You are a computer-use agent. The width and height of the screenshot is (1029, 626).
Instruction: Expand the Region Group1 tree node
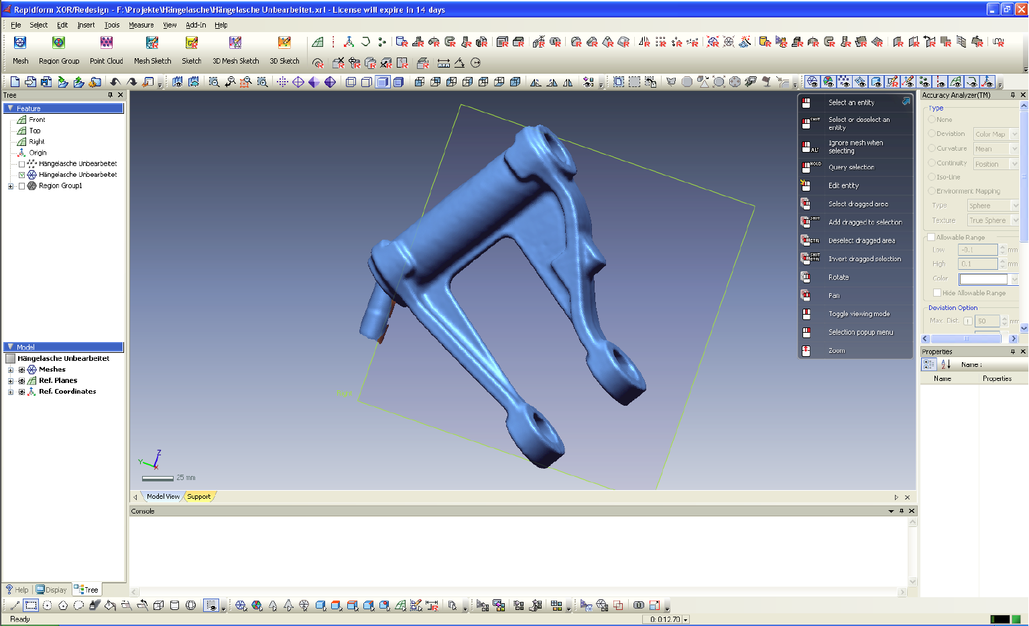pos(11,186)
